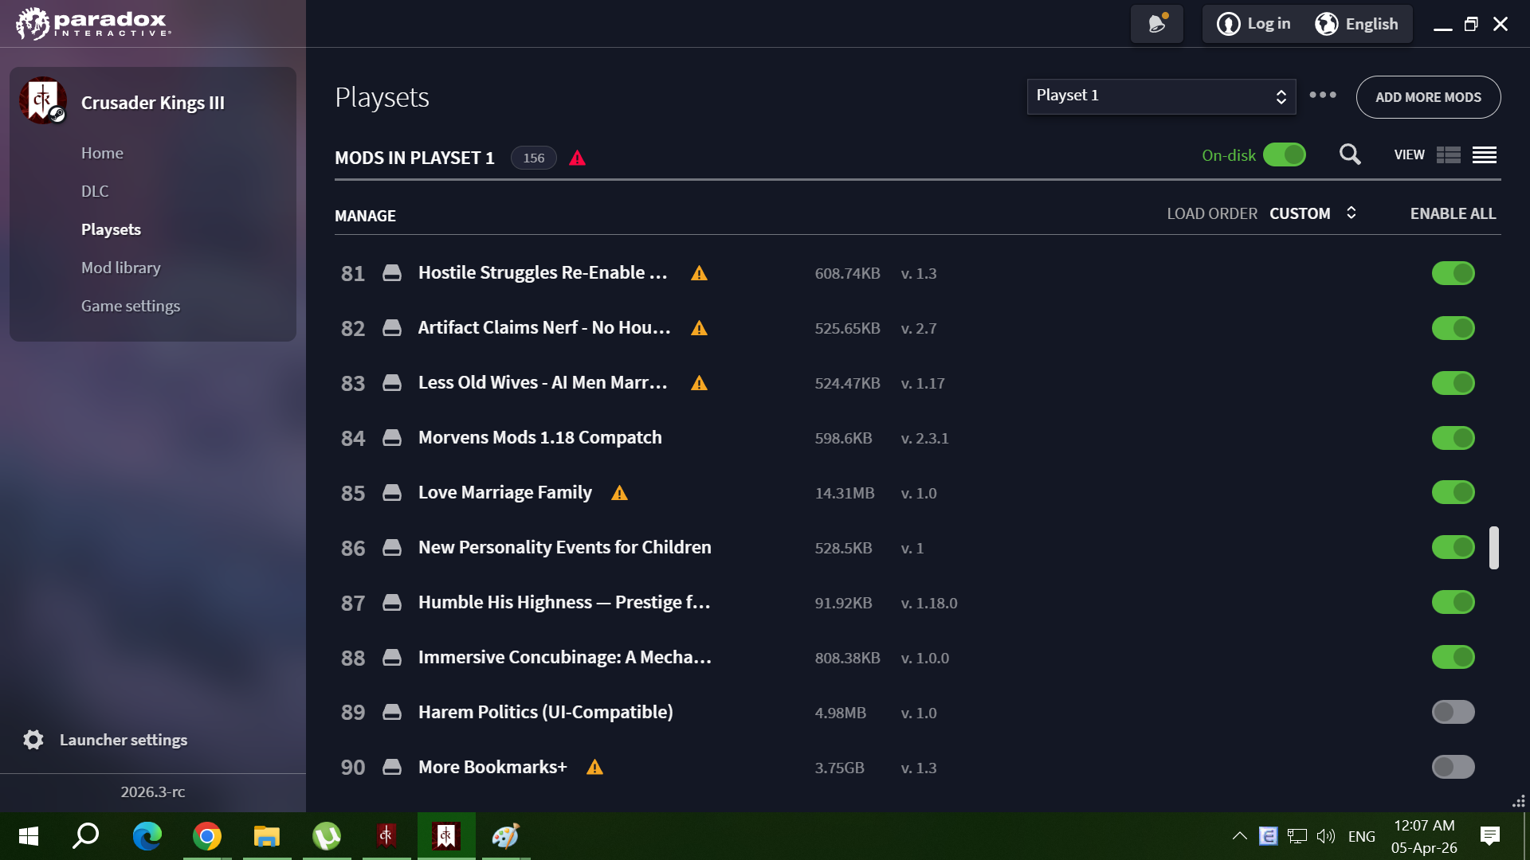1530x860 pixels.
Task: Click the Paradox Interactive logo
Action: point(93,23)
